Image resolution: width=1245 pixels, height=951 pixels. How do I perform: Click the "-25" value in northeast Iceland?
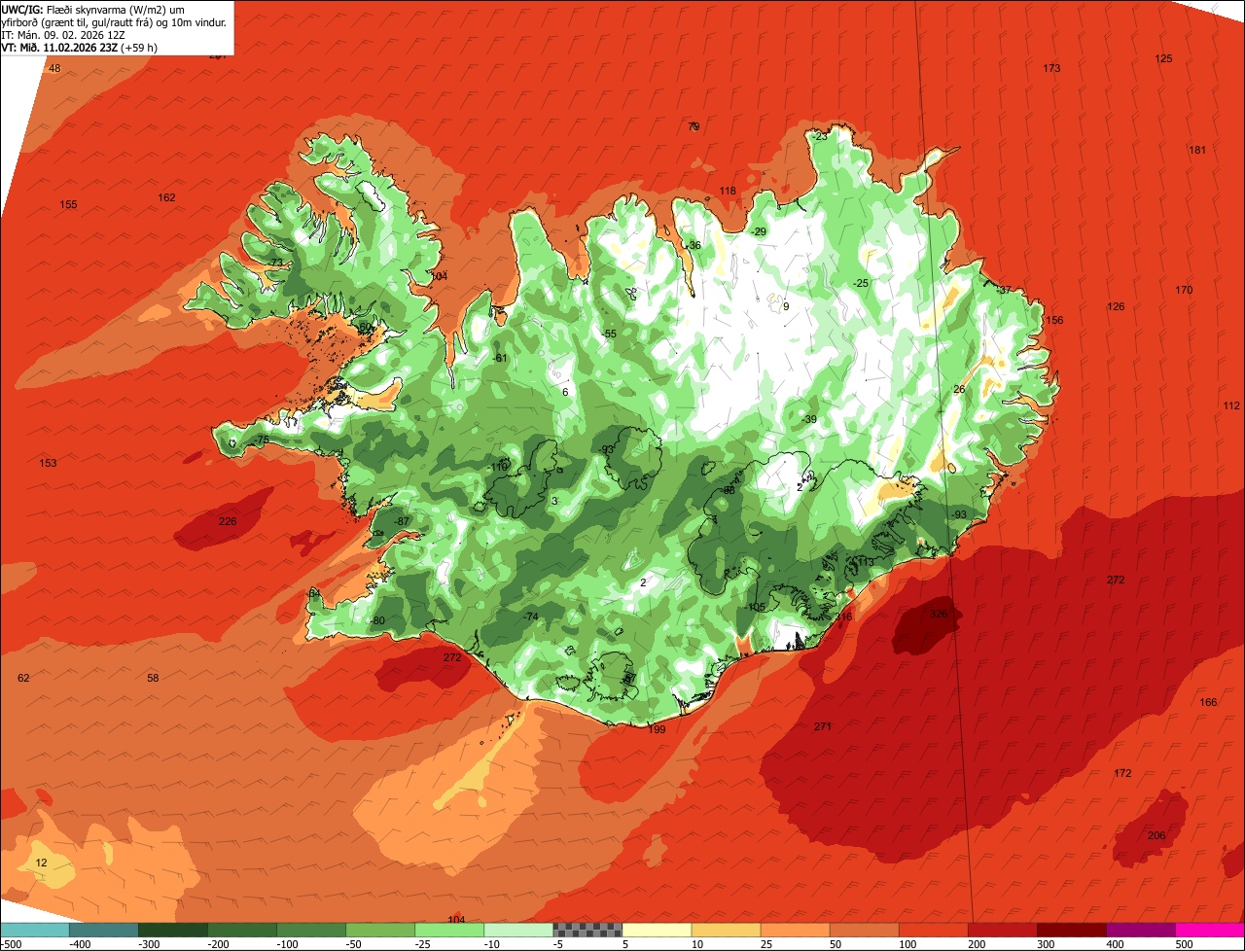pyautogui.click(x=860, y=283)
